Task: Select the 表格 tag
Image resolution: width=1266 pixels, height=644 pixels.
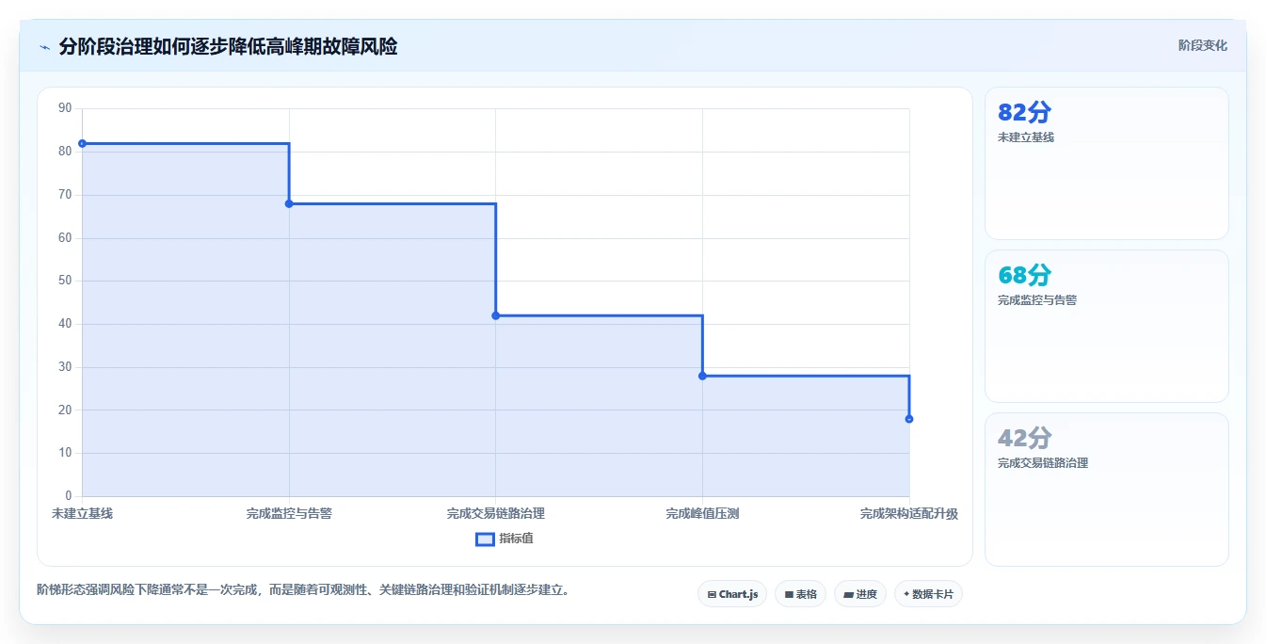Action: coord(800,594)
